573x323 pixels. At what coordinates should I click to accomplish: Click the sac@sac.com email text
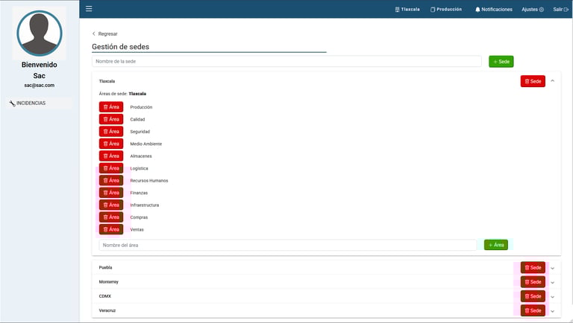point(40,86)
